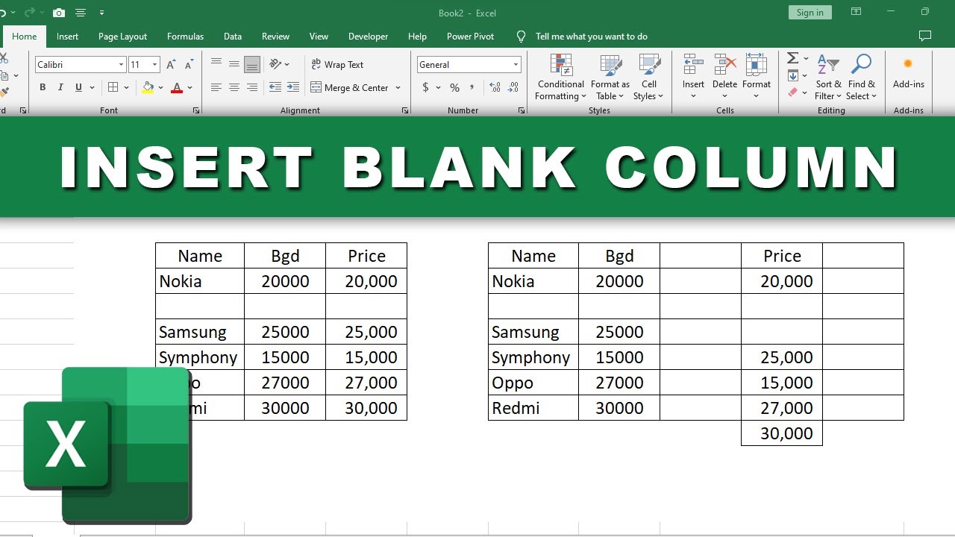Open the Insert tab
955x537 pixels.
pyautogui.click(x=67, y=36)
